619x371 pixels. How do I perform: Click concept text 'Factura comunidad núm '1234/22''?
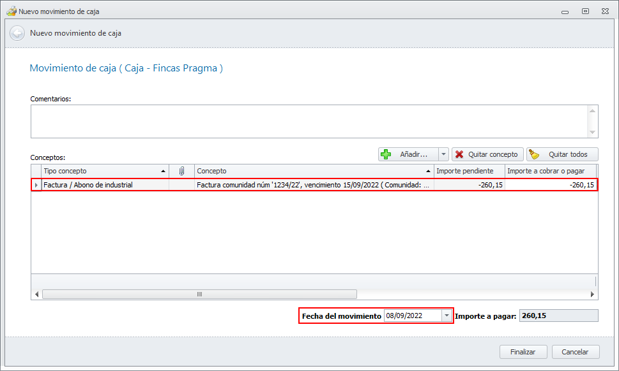pos(248,185)
